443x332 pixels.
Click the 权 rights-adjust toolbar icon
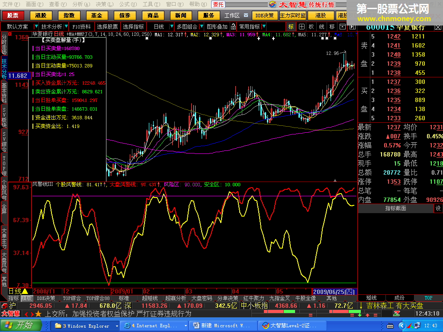(311, 27)
